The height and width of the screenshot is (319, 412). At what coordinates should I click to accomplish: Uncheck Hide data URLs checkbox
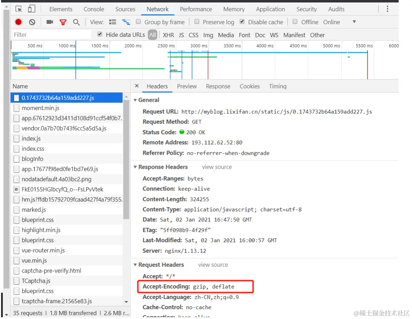pyautogui.click(x=100, y=34)
